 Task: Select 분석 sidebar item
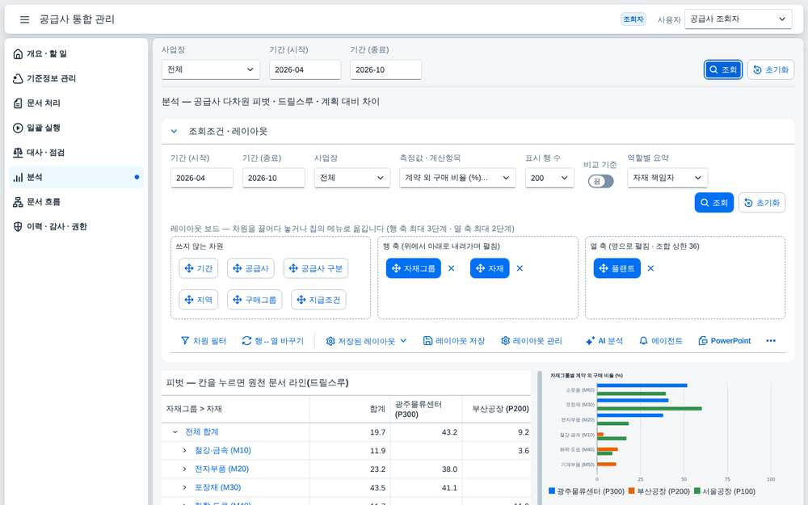[76, 177]
